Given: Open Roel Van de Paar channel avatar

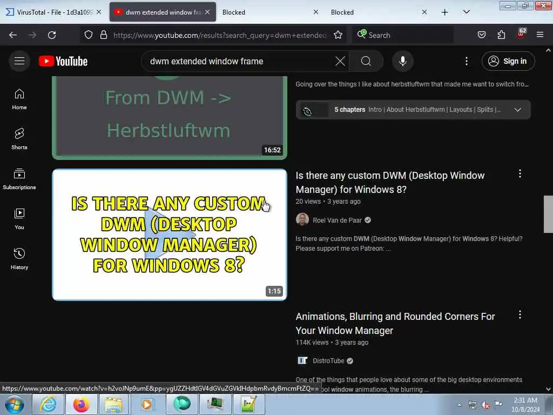Looking at the screenshot, I should point(302,219).
